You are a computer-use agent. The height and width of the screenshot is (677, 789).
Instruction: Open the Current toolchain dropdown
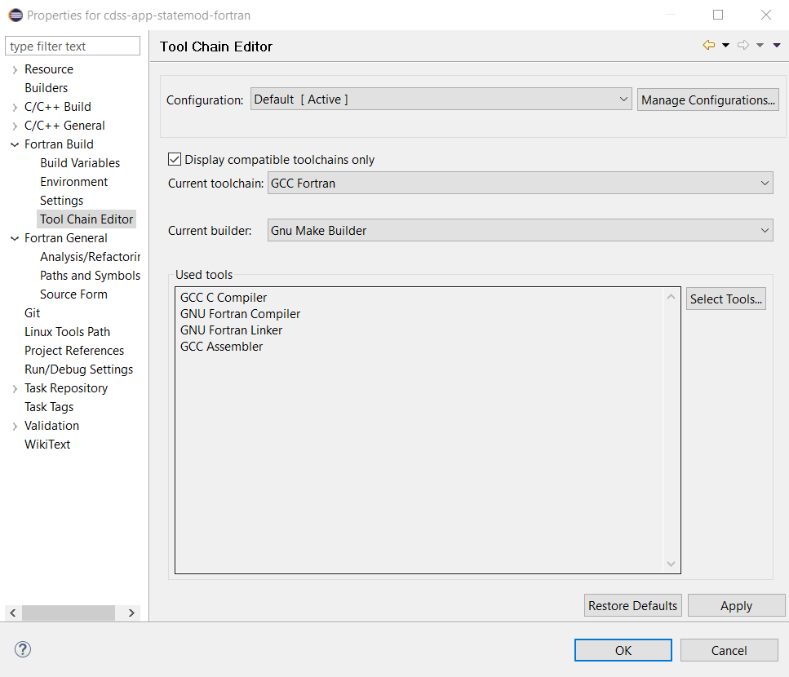(521, 183)
